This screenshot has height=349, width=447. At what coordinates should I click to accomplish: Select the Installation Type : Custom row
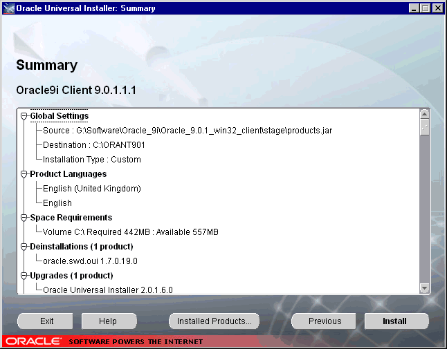click(x=92, y=160)
